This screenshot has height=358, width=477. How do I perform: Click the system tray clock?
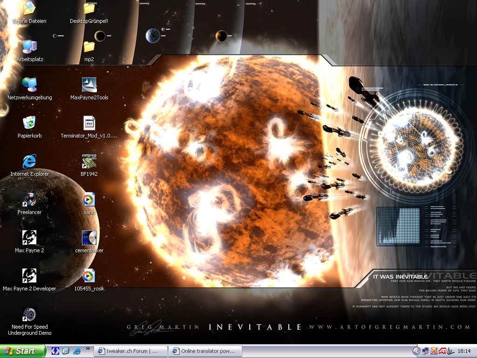(464, 351)
